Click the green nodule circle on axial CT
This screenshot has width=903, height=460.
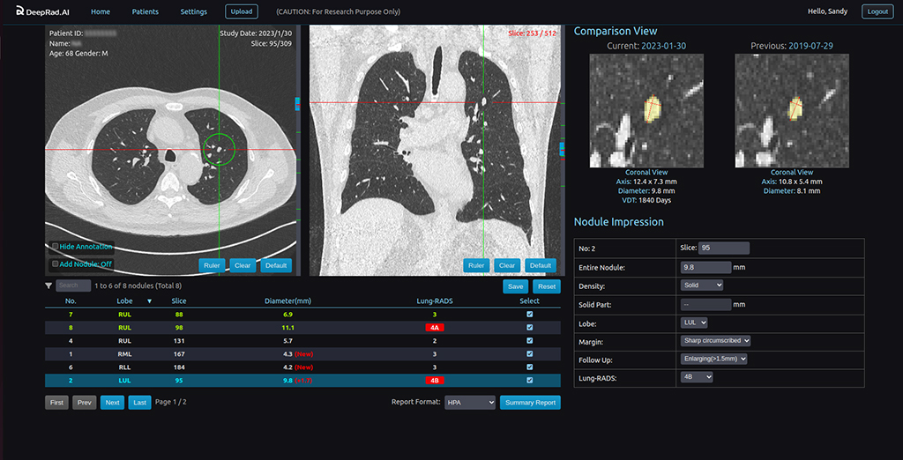point(217,149)
